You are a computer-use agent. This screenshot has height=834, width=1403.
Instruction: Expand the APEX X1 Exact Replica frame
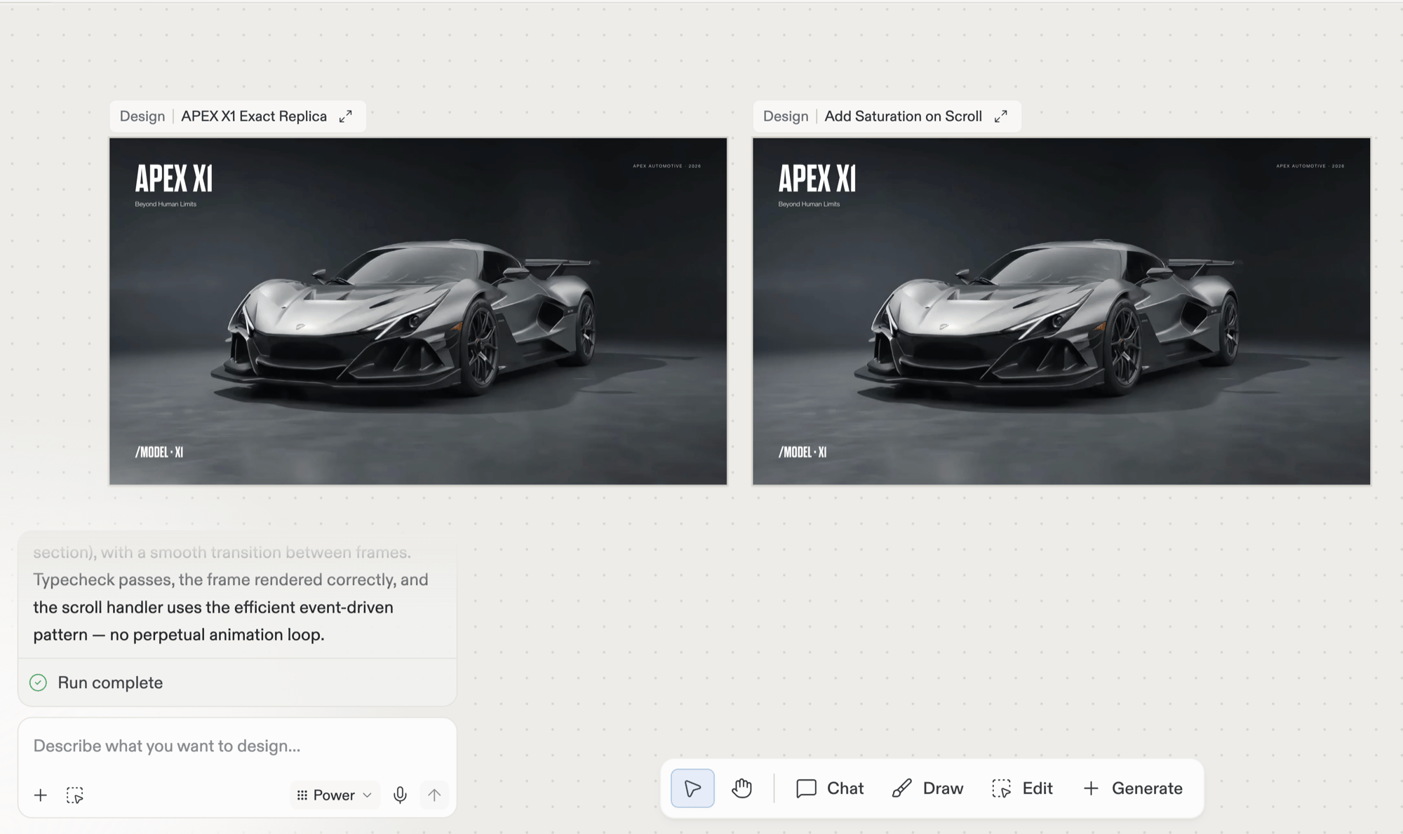(x=346, y=116)
